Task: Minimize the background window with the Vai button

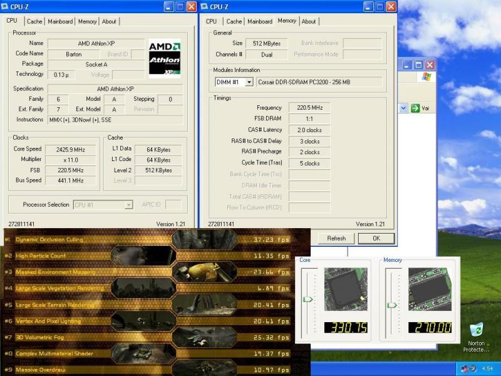Action: (406, 65)
